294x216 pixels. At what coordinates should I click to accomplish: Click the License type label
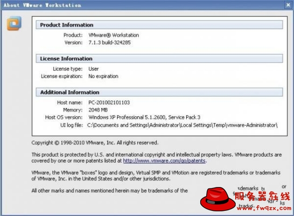pos(68,69)
